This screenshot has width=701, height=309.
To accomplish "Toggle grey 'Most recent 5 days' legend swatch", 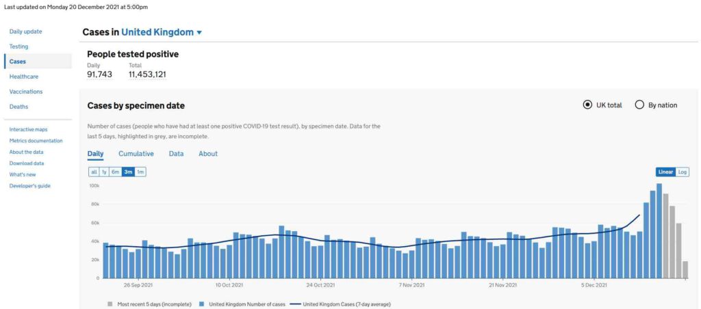I will 110,304.
